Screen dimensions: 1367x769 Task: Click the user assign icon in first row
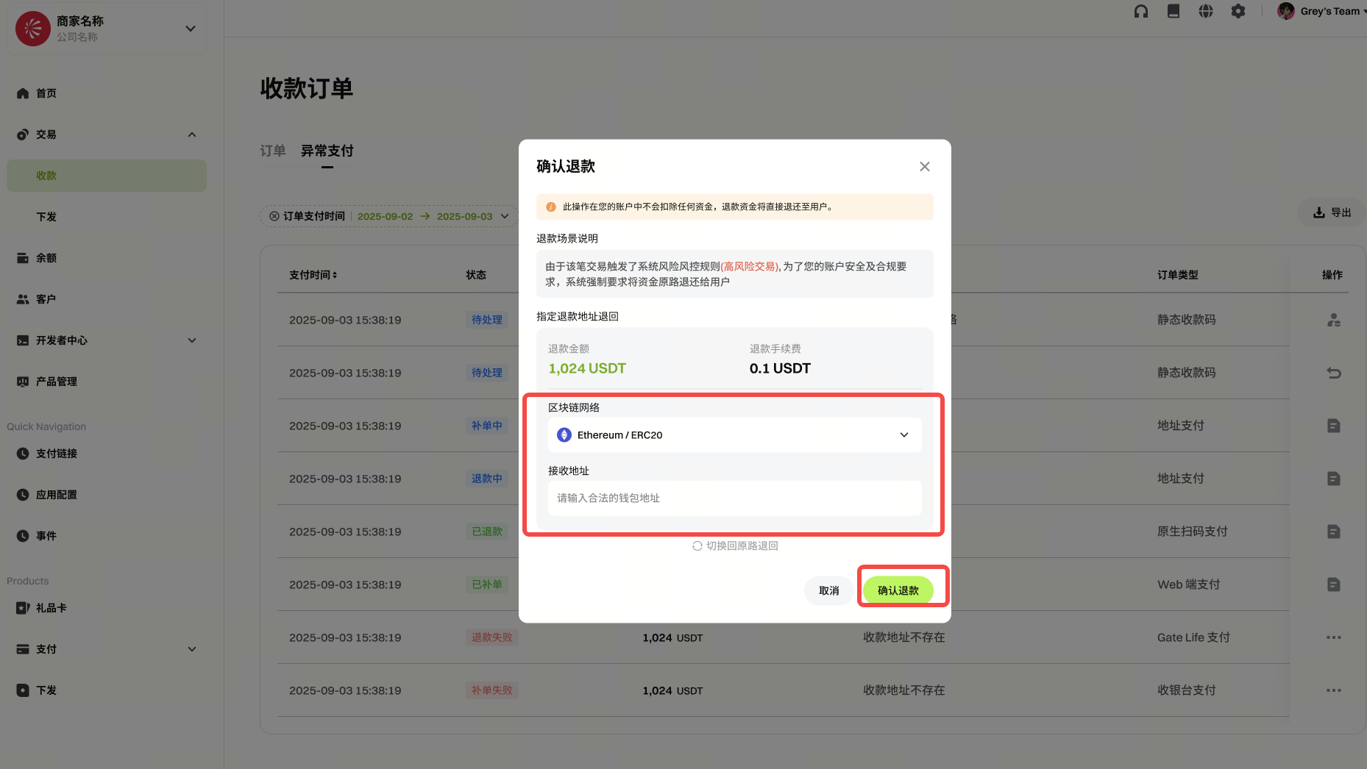(1333, 320)
